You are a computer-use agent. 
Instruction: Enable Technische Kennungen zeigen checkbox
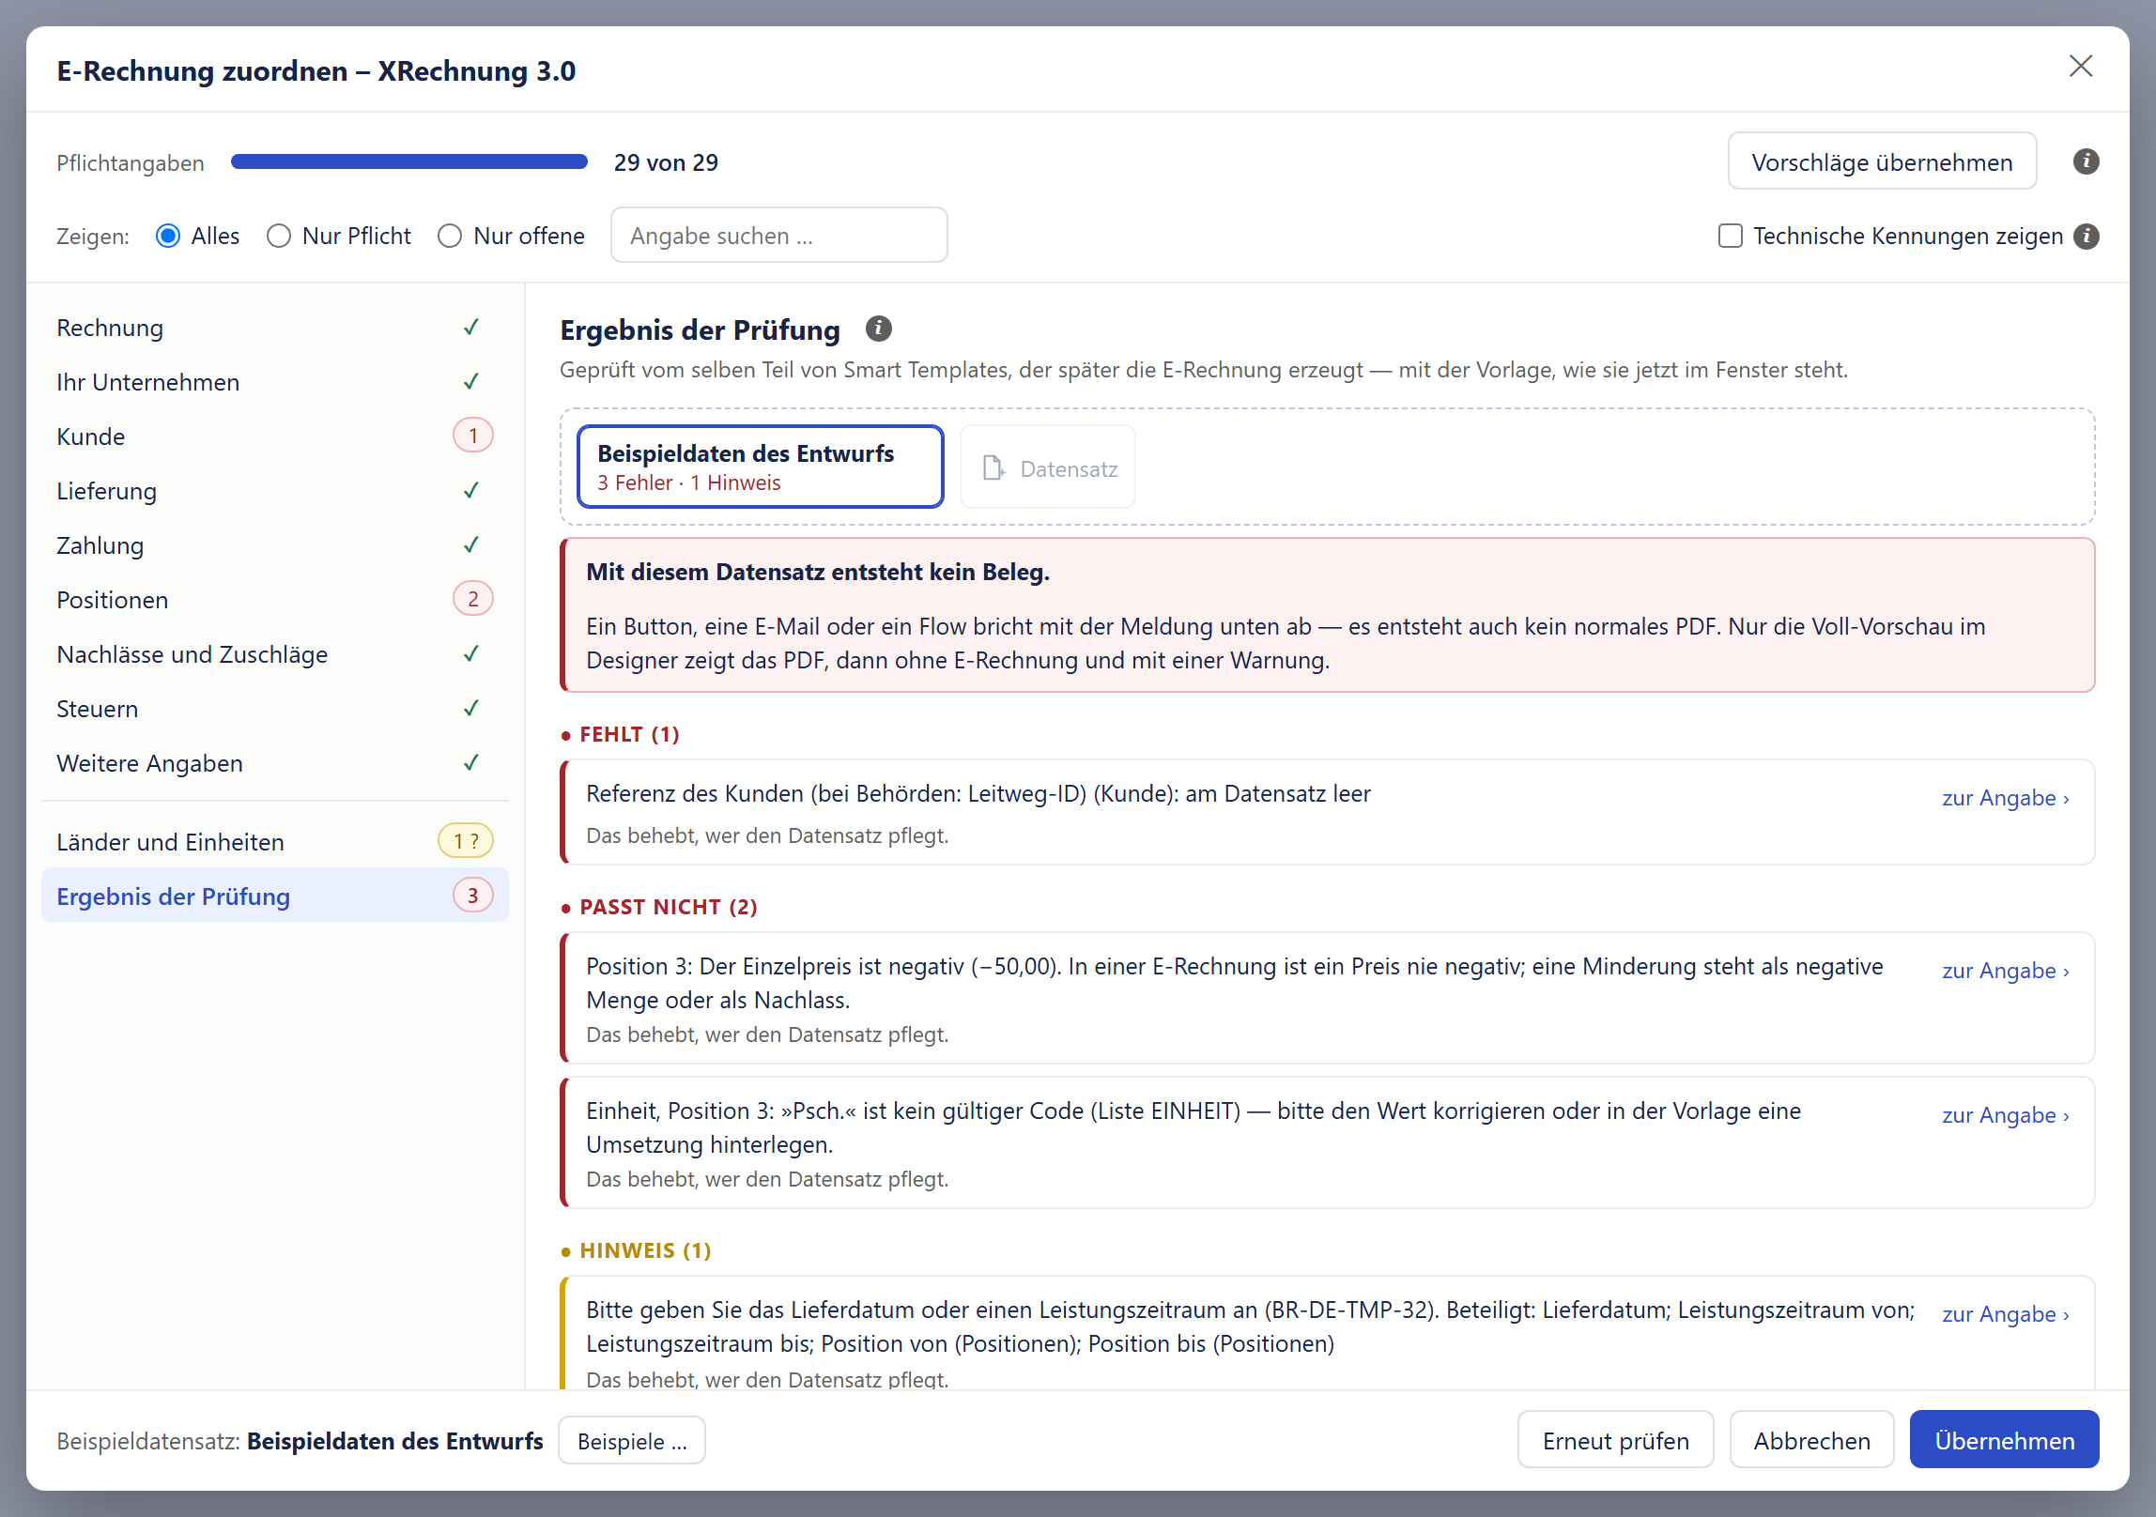1730,236
